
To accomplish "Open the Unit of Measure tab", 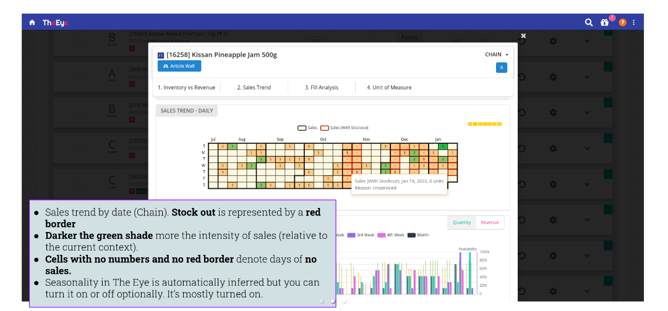I will (x=389, y=88).
